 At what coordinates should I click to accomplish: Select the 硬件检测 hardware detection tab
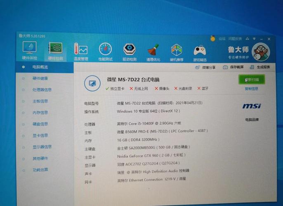click(56, 51)
